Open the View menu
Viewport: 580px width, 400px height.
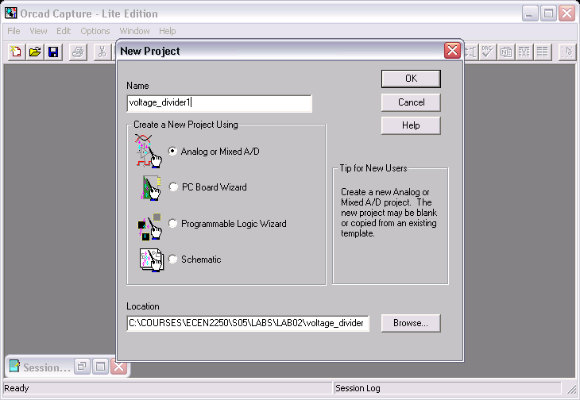point(38,31)
